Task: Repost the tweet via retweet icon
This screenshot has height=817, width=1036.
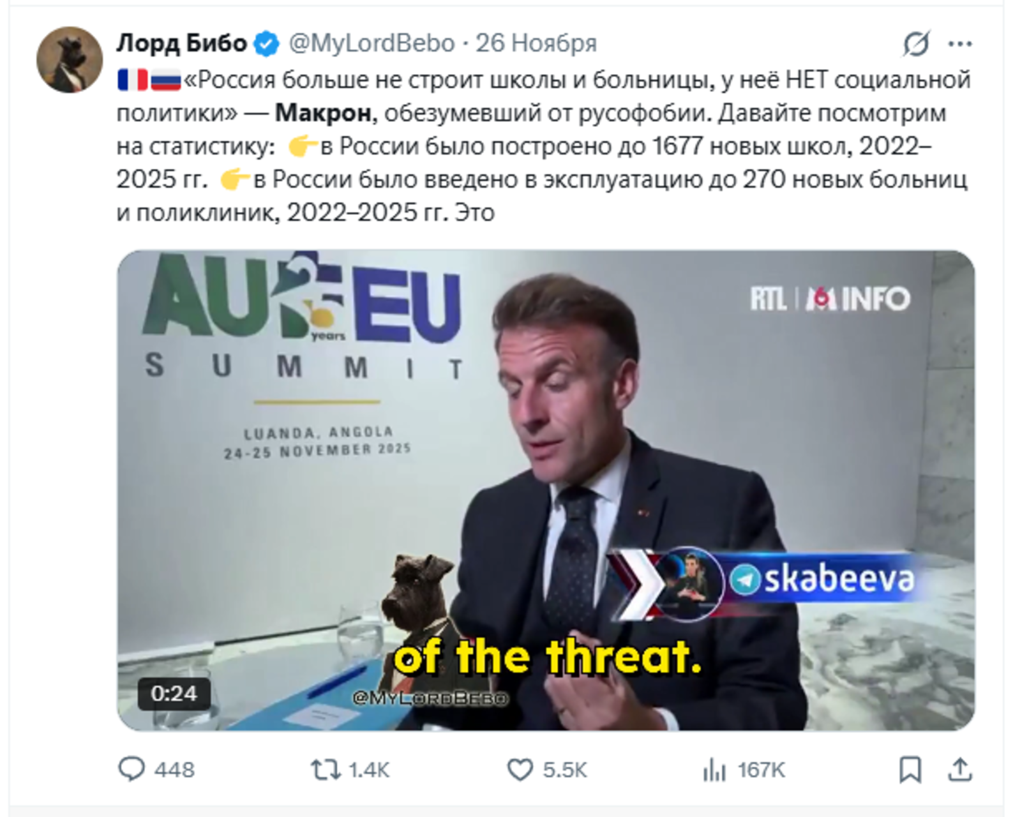Action: click(326, 770)
